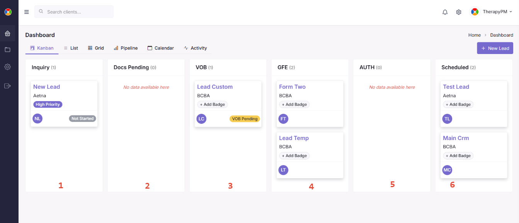
Task: Click the TherapyPM logo in the sidebar
Action: (8, 12)
